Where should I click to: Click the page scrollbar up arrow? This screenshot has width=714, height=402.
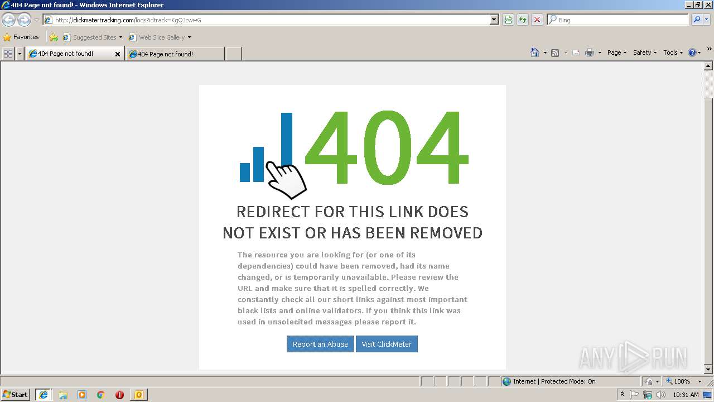coord(708,66)
